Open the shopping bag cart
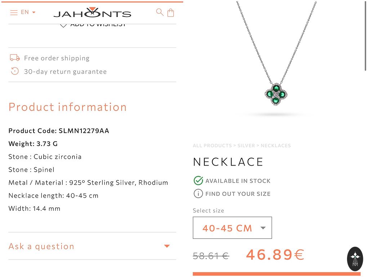This screenshot has height=277, width=369. 171,13
